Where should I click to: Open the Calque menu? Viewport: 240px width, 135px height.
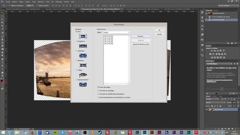(x=27, y=1)
